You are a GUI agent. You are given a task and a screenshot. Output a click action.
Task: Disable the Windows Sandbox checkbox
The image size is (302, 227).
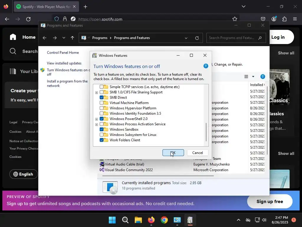point(101,129)
